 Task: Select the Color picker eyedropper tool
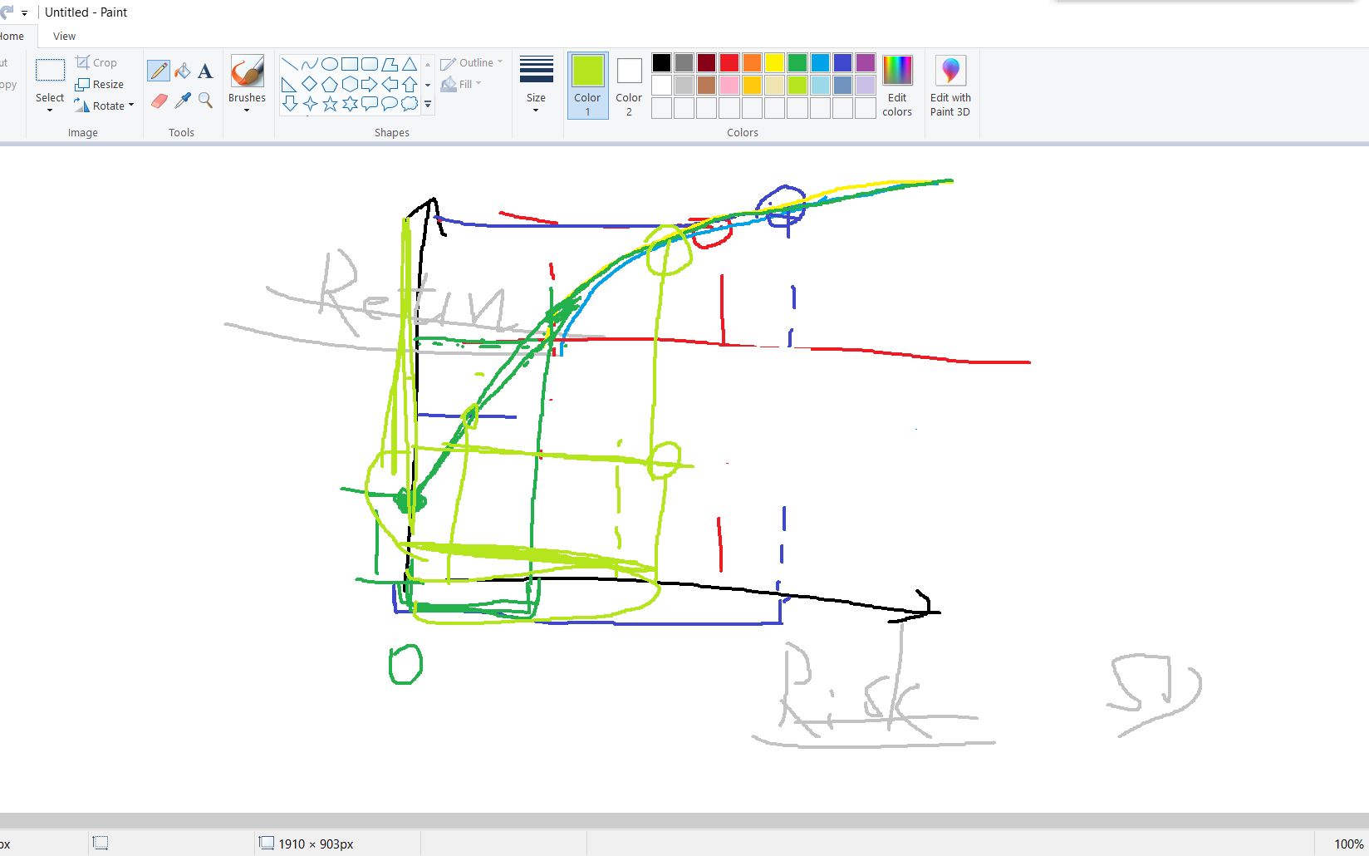182,101
